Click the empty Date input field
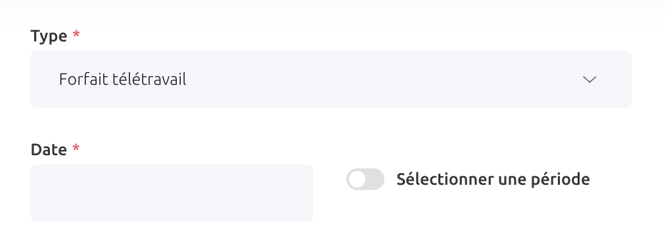The image size is (665, 242). pos(172,193)
